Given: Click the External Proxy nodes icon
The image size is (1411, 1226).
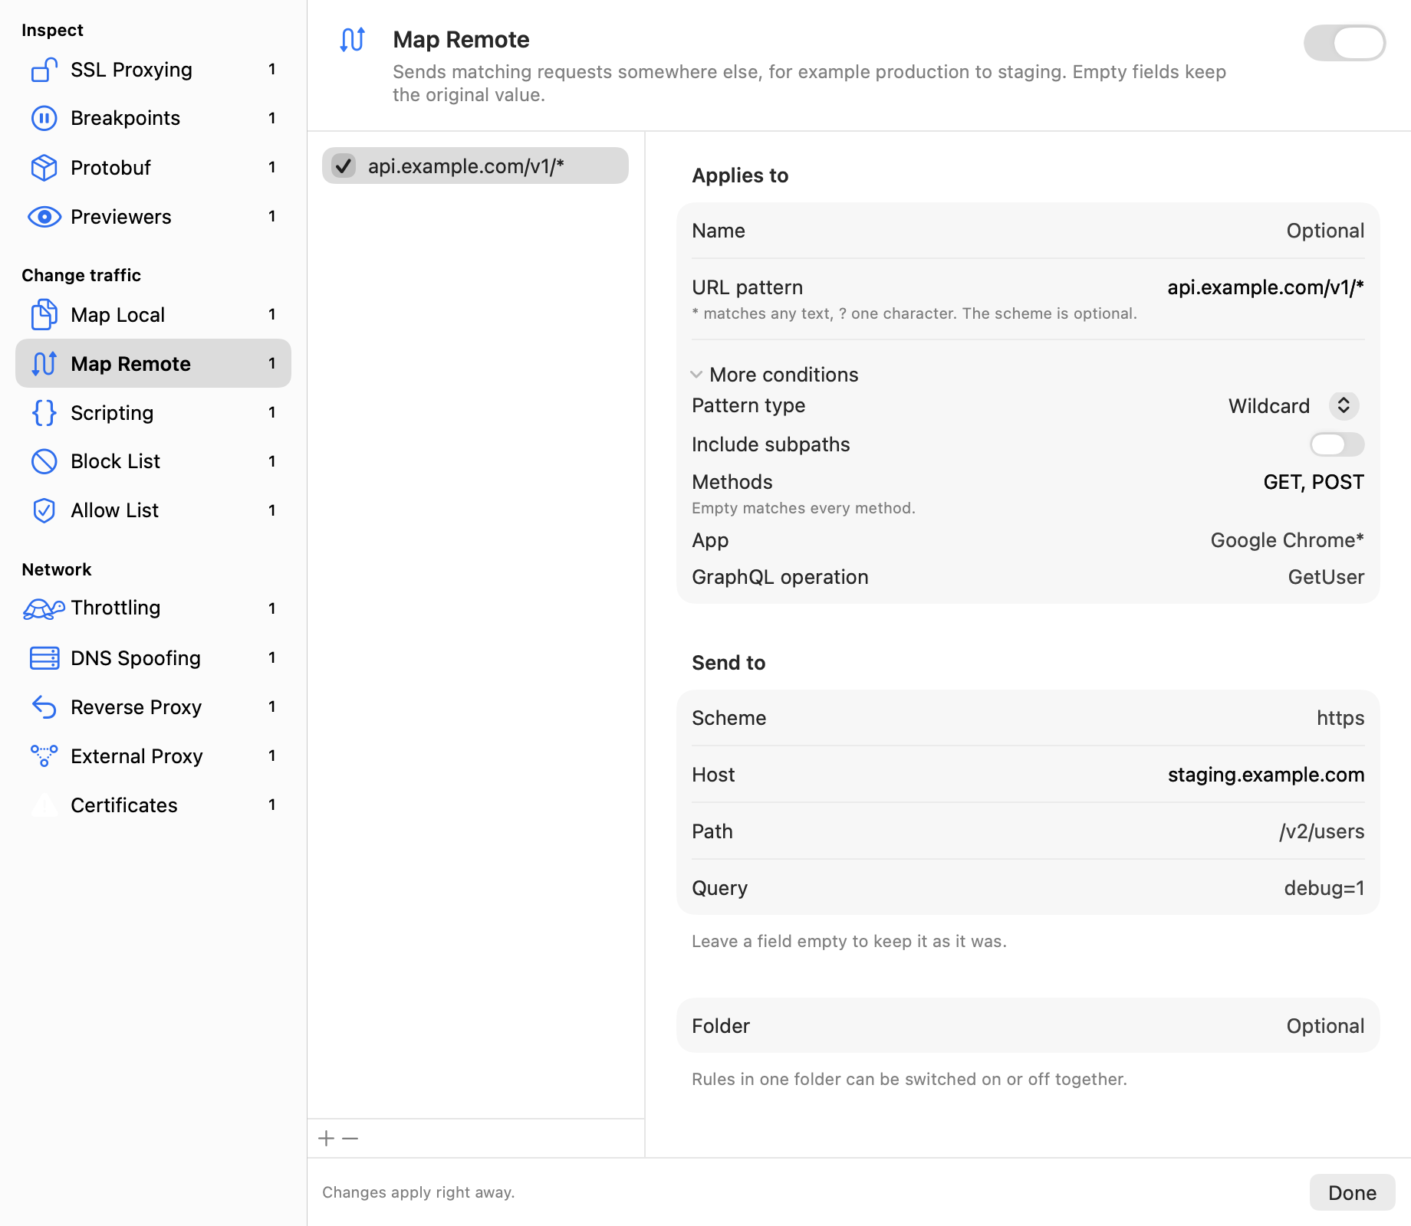Looking at the screenshot, I should tap(44, 756).
